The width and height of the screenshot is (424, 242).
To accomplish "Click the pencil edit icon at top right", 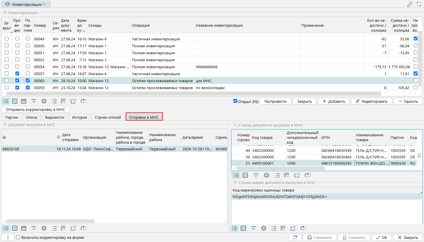I will (409, 4).
